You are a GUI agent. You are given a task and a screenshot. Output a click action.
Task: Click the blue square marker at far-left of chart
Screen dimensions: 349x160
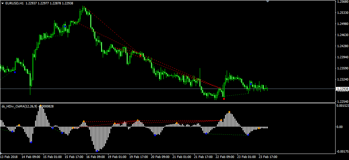15,72
